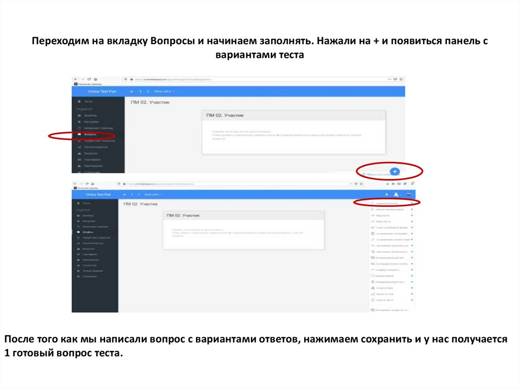
Task: Select the Множественный выбор question type
Action: (x=392, y=209)
